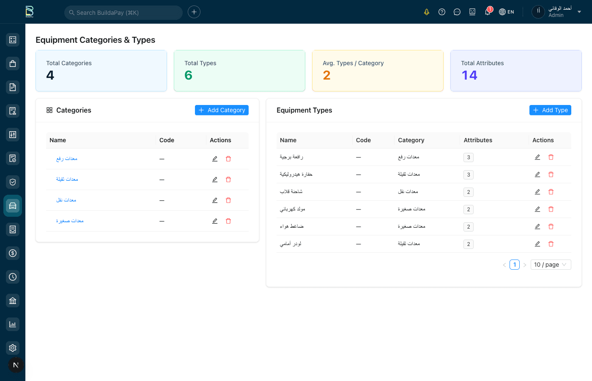Click the plus quick-create icon beside search
Viewport: 592px width, 381px height.
point(194,12)
